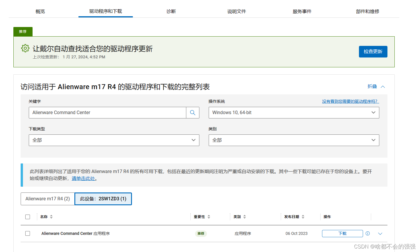
Task: Click the Alienware Command Center 应用程序 name
Action: click(76, 233)
